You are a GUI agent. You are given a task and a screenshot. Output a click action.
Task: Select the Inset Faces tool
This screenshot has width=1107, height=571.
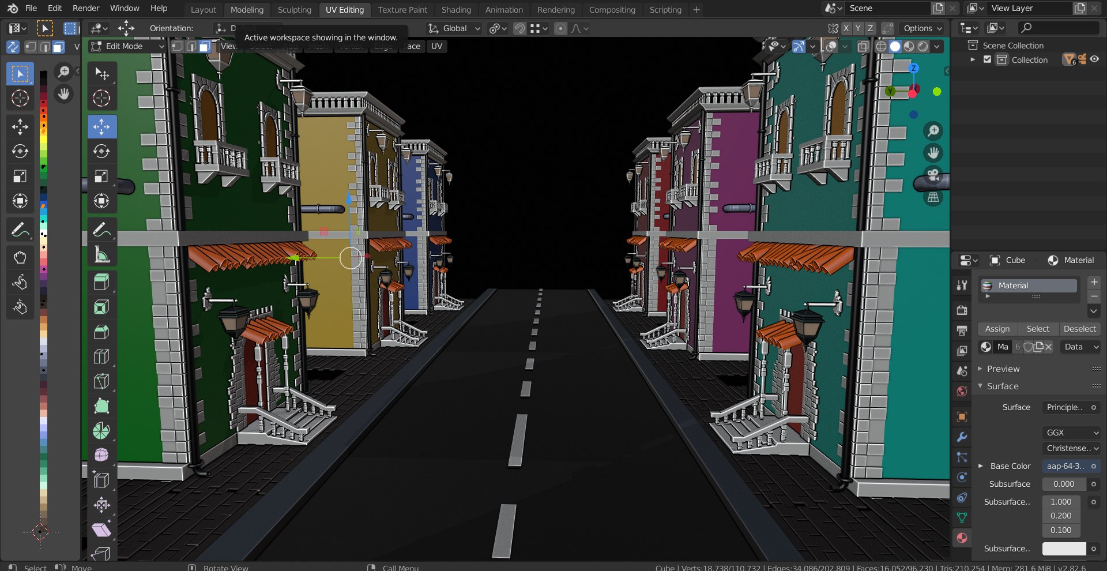101,307
